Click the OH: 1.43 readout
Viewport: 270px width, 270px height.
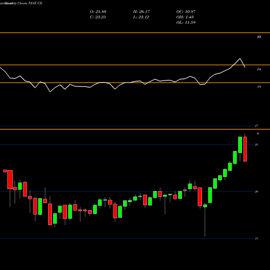tap(185, 17)
